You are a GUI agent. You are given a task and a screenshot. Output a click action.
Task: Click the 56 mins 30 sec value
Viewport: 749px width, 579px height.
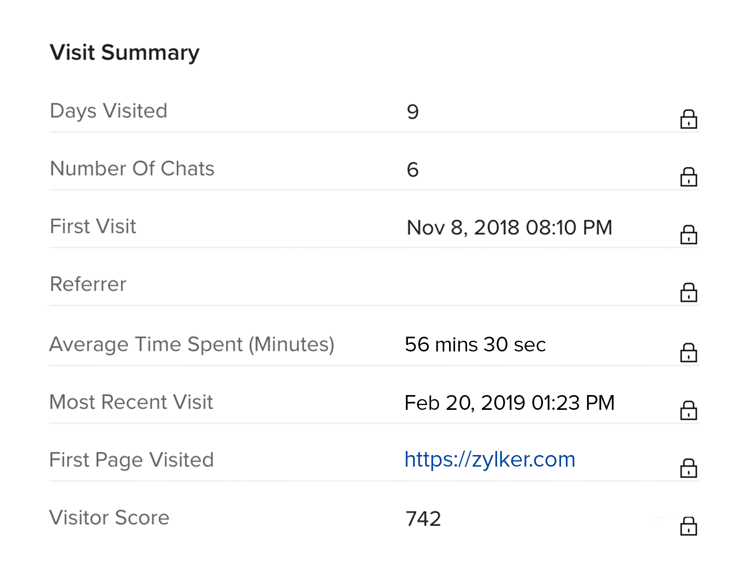475,345
